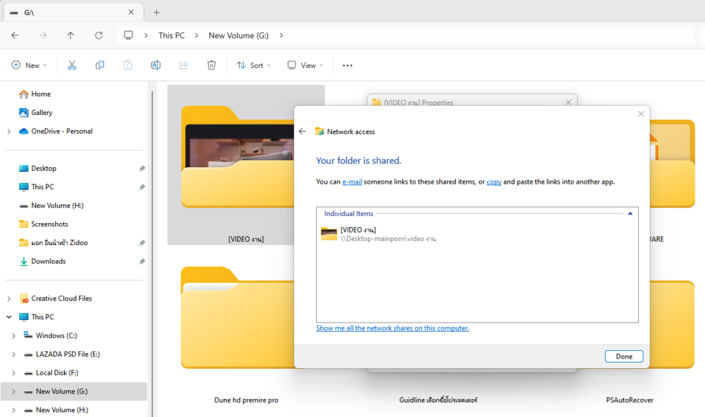Image resolution: width=705 pixels, height=417 pixels.
Task: Click New Volume (G:) breadcrumb
Action: coord(238,36)
